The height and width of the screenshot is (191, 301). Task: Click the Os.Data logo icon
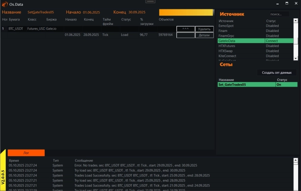(5, 4)
